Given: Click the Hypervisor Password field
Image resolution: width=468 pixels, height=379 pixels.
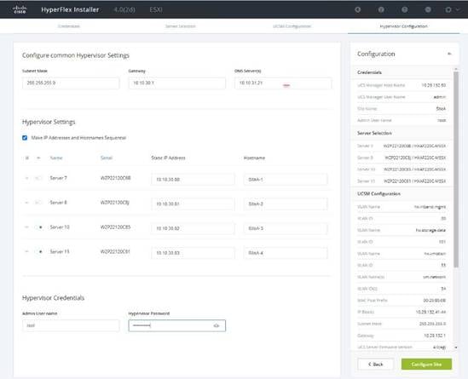Looking at the screenshot, I should 177,325.
